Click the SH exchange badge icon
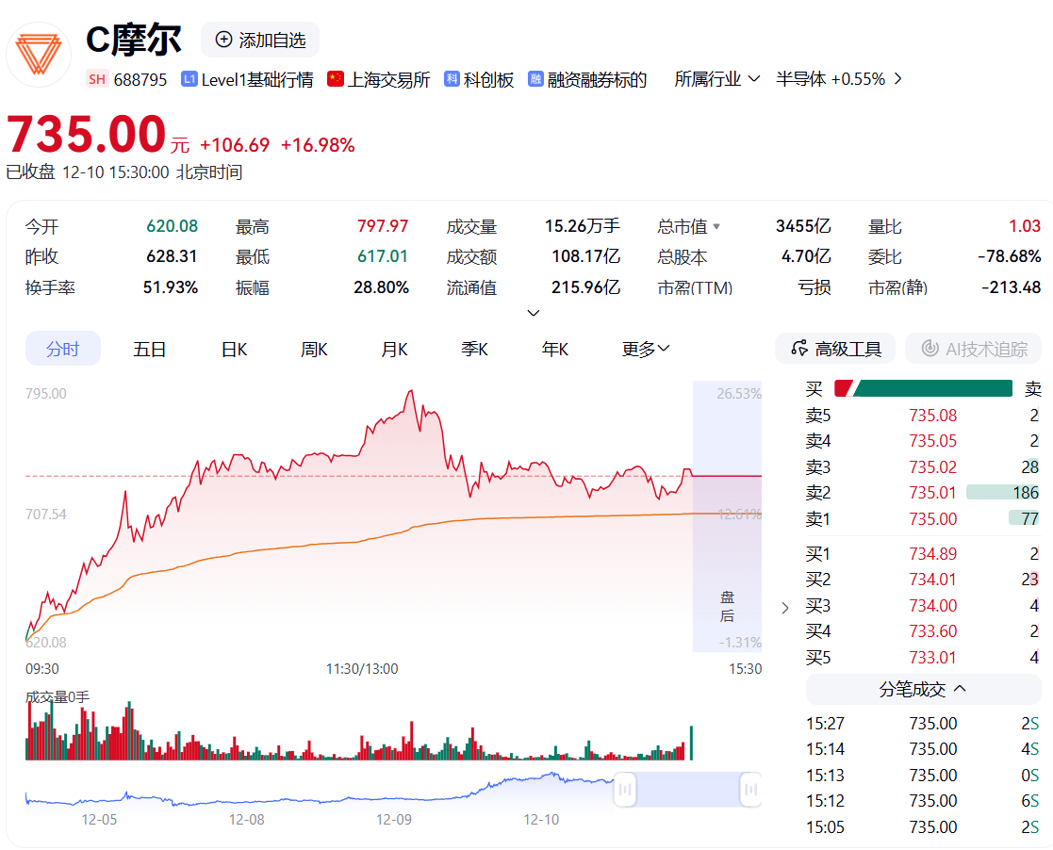The image size is (1053, 850). (x=96, y=80)
